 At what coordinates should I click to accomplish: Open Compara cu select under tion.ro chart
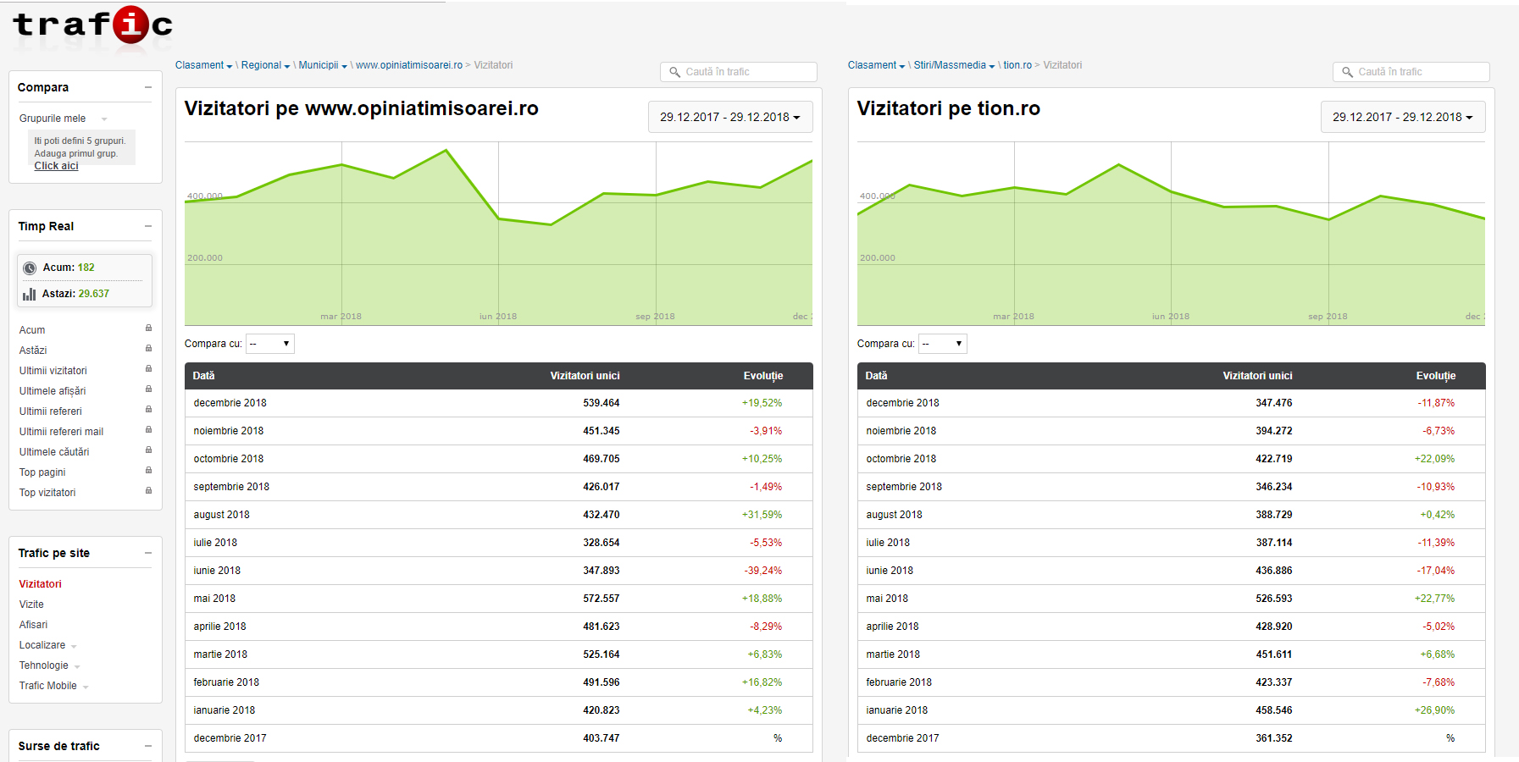point(943,344)
